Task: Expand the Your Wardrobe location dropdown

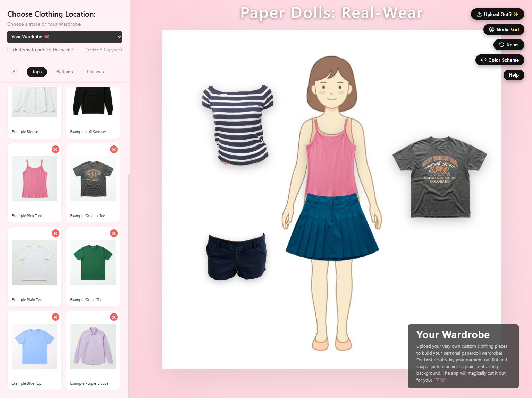Action: tap(65, 37)
